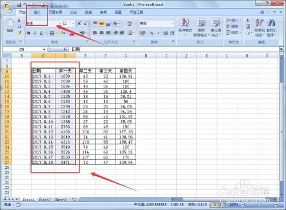Click the Bold formatting icon
The width and height of the screenshot is (286, 210).
(29, 33)
